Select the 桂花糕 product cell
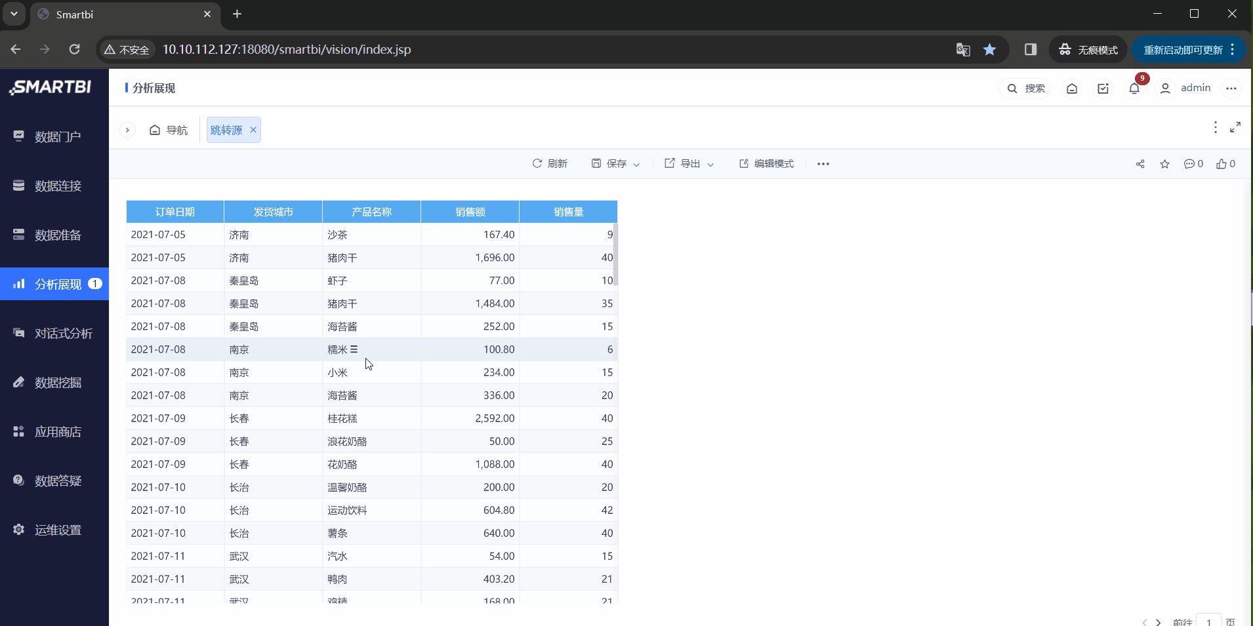1253x626 pixels. (x=372, y=418)
